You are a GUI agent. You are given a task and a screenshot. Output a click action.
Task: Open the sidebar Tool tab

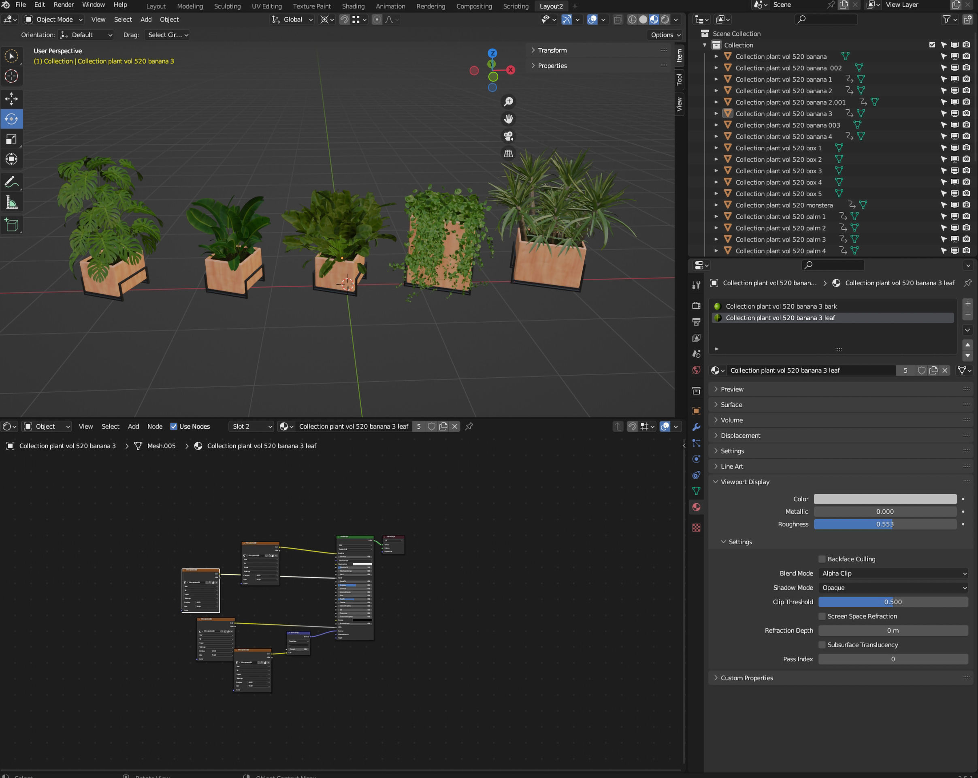click(679, 79)
